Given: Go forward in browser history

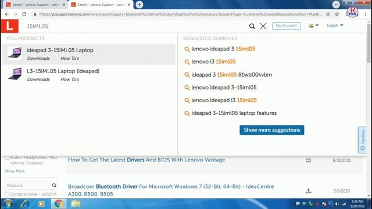Looking at the screenshot, I should click(x=16, y=14).
